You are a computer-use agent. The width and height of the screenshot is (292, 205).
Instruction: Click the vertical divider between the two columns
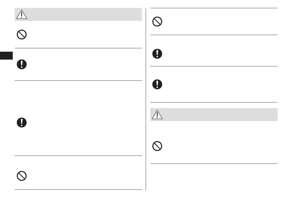coord(146,99)
